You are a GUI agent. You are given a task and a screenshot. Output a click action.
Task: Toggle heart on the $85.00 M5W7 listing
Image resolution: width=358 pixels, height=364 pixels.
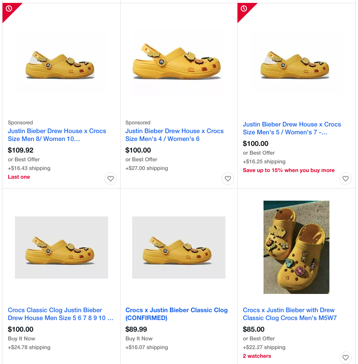(345, 357)
